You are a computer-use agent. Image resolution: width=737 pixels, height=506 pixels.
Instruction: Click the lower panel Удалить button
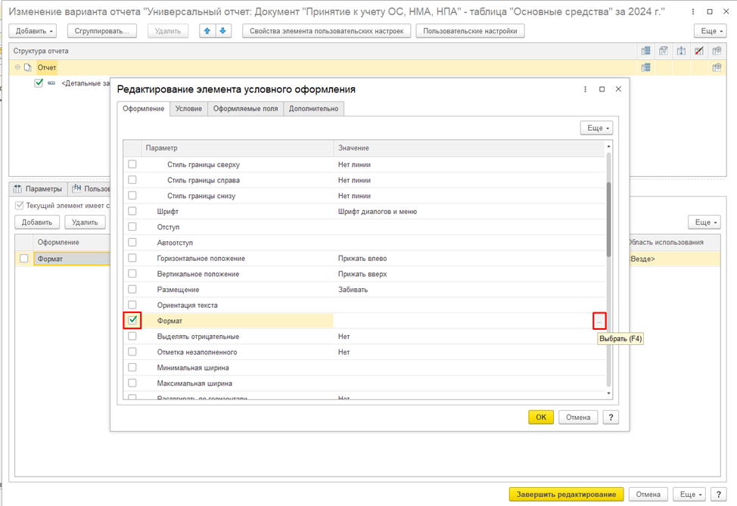85,222
